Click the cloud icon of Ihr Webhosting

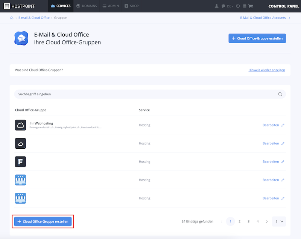[20, 125]
